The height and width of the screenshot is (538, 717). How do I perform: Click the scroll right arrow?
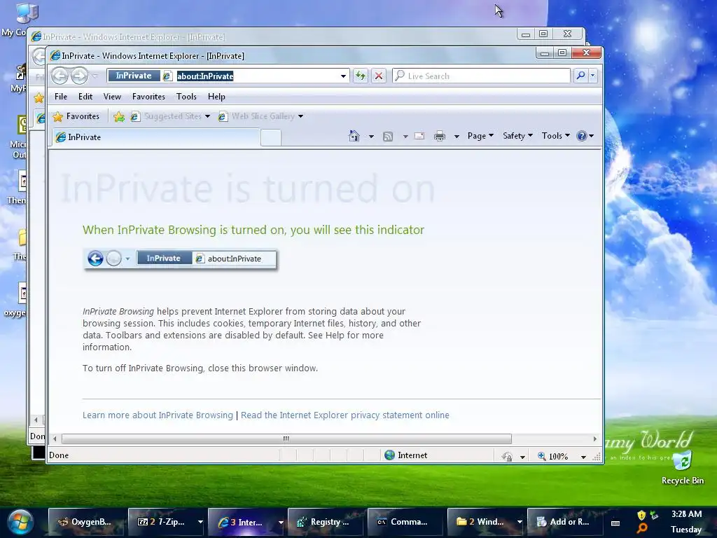[594, 439]
